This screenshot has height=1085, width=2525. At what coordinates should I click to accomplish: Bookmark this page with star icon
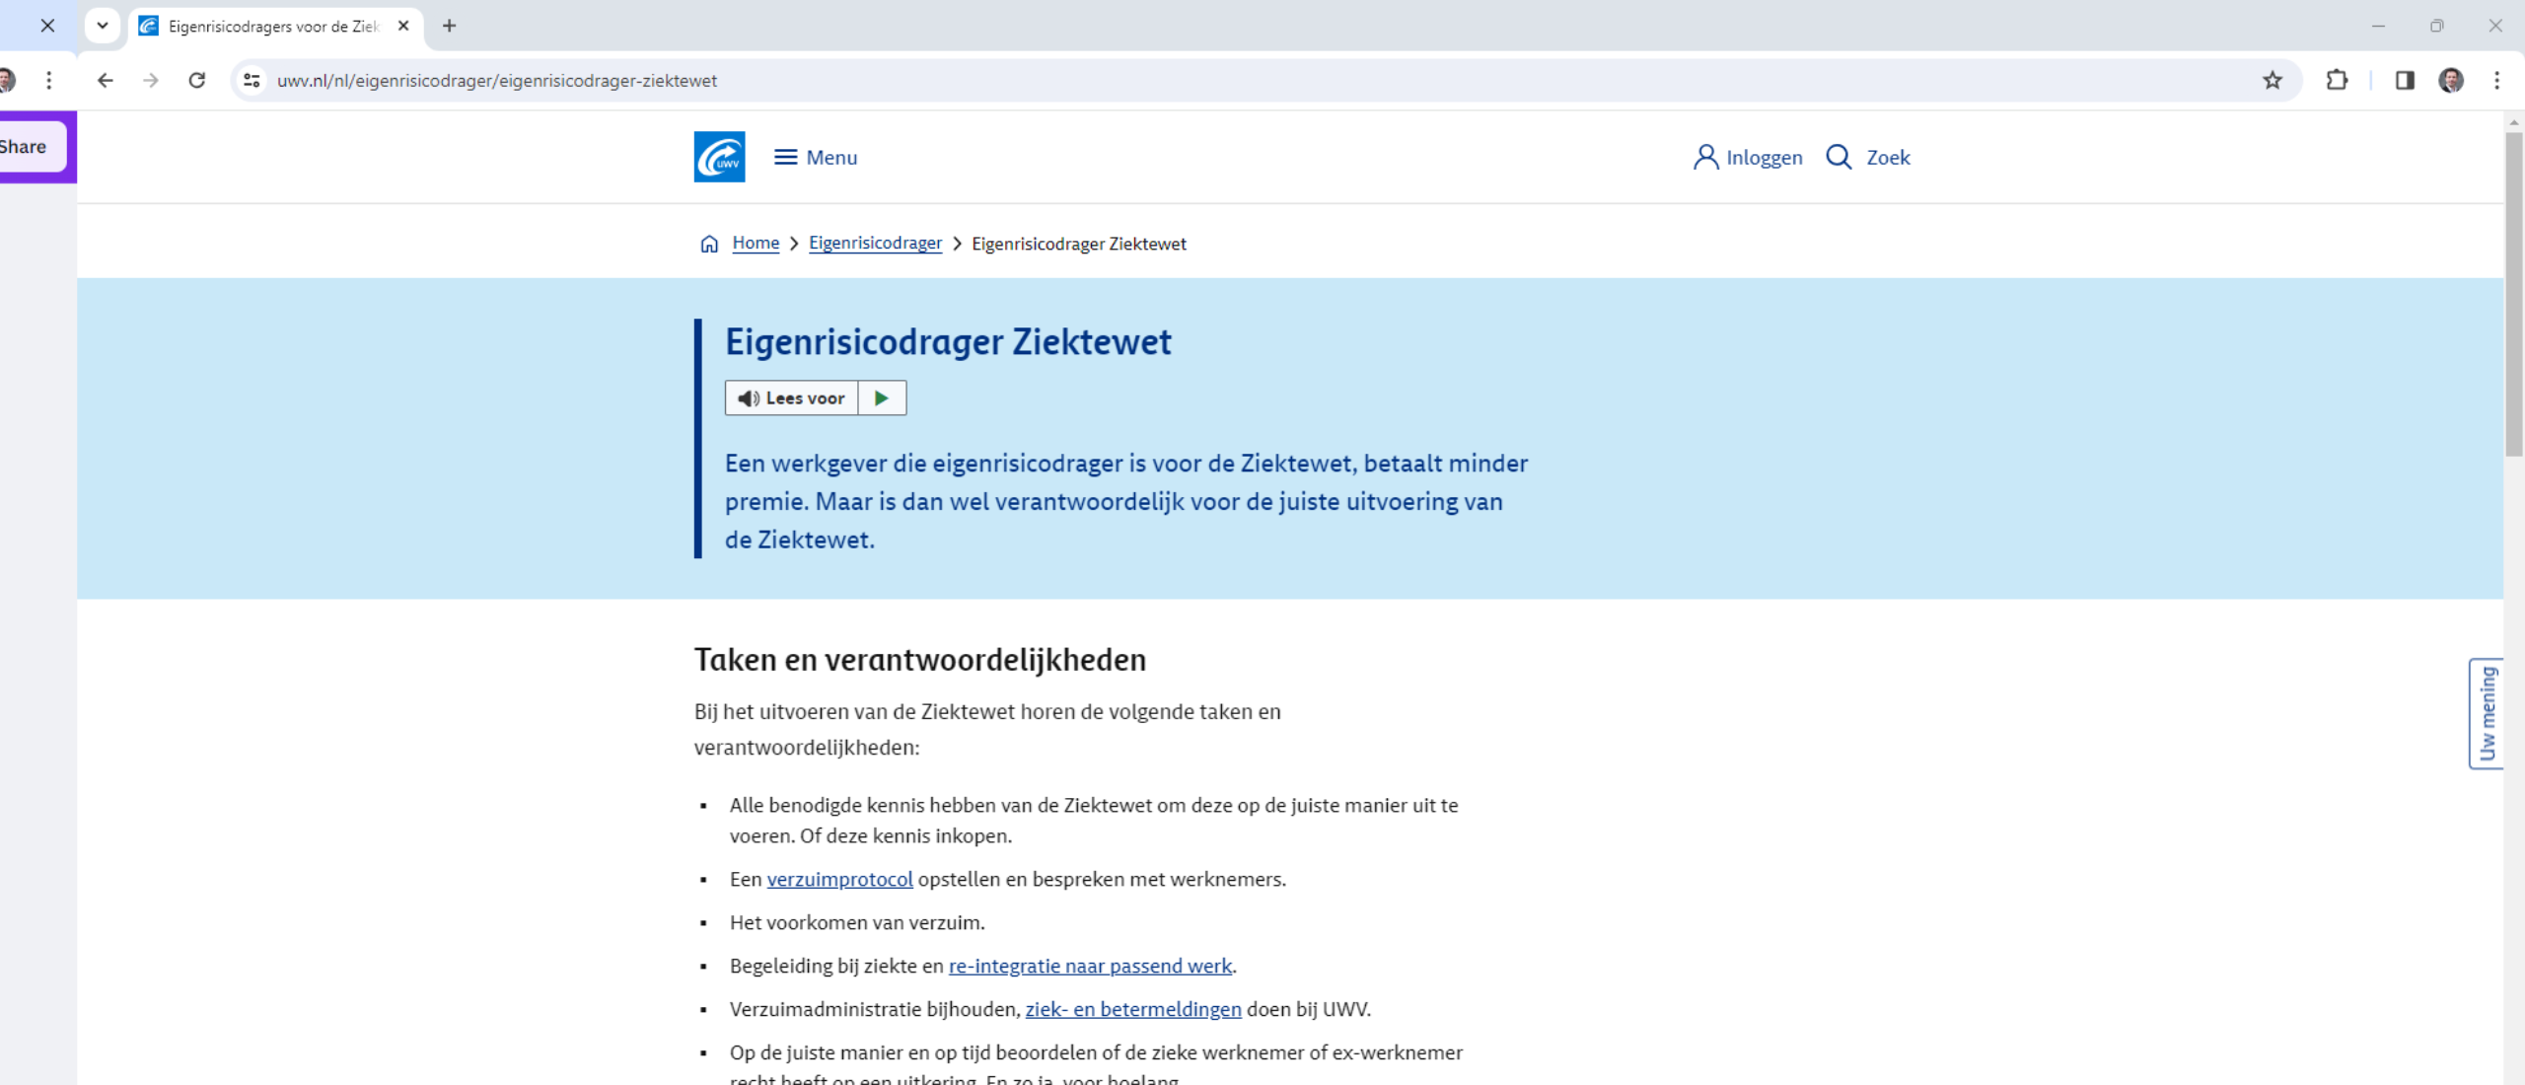[2272, 80]
